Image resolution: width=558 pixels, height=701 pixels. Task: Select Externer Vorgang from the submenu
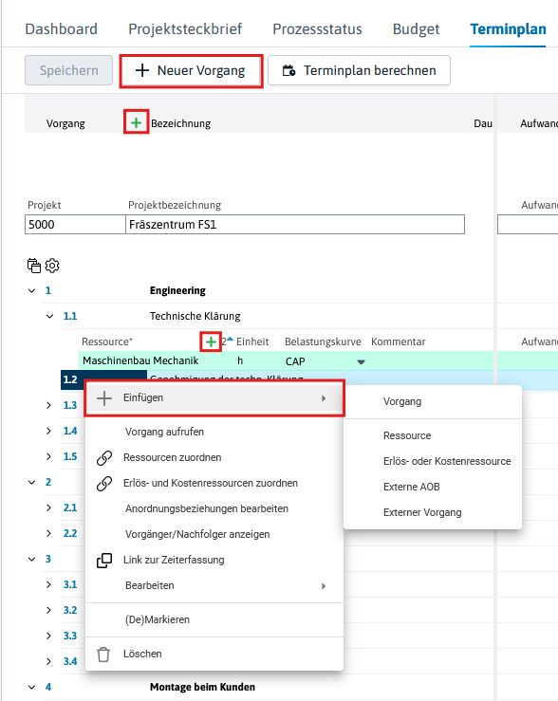(x=422, y=512)
